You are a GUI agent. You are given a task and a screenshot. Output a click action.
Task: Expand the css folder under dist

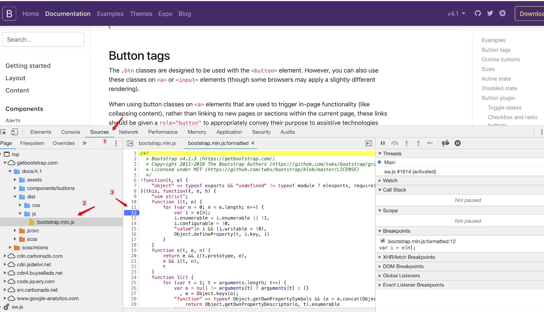pos(20,205)
